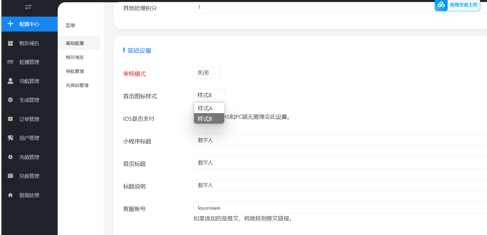Viewport: 487px width, 235px height.
Task: Click the 兑换管理 VIP card icon
Action: (10, 176)
